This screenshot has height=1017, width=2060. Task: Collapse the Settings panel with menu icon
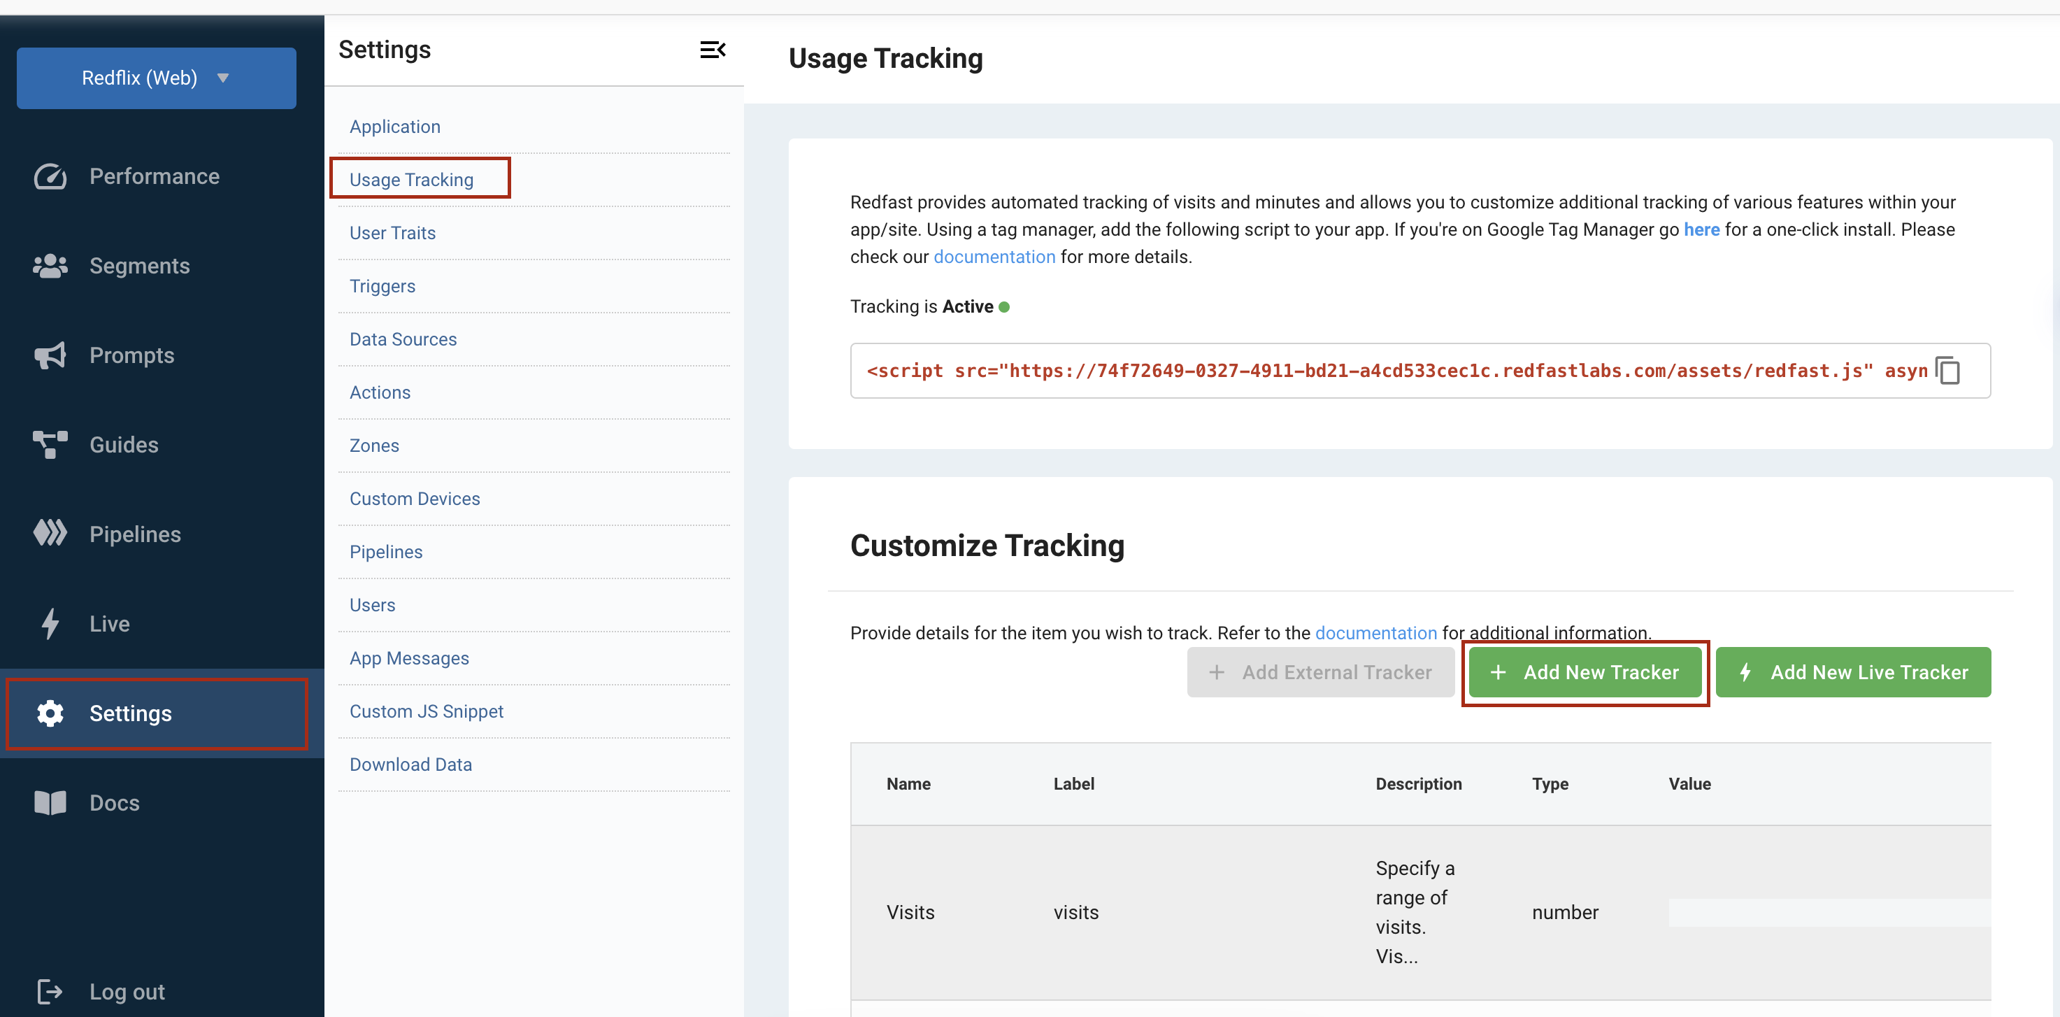pyautogui.click(x=713, y=50)
